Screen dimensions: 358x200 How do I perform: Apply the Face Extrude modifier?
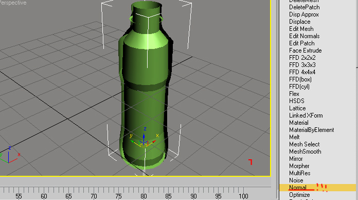(x=306, y=51)
